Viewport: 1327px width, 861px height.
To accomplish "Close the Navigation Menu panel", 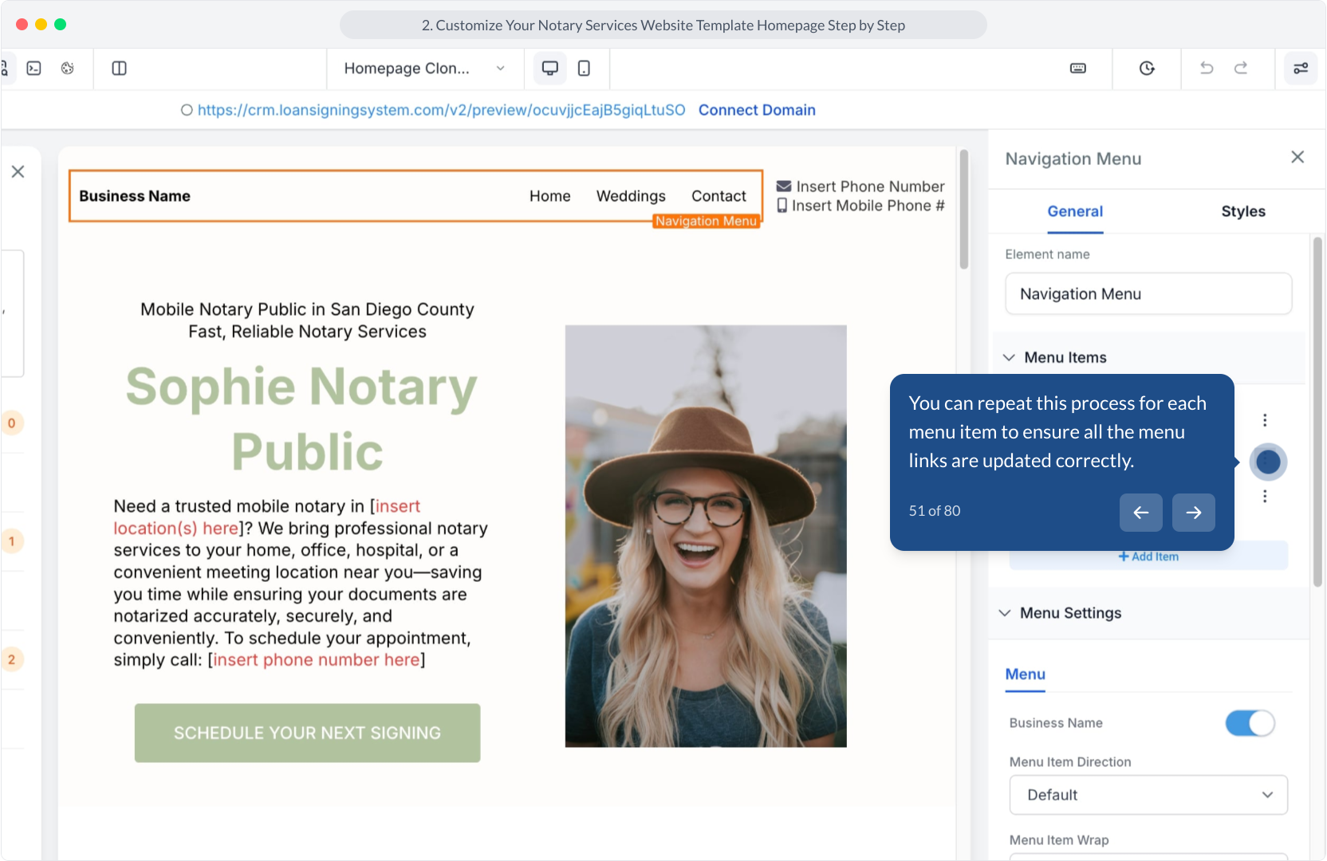I will (1297, 157).
